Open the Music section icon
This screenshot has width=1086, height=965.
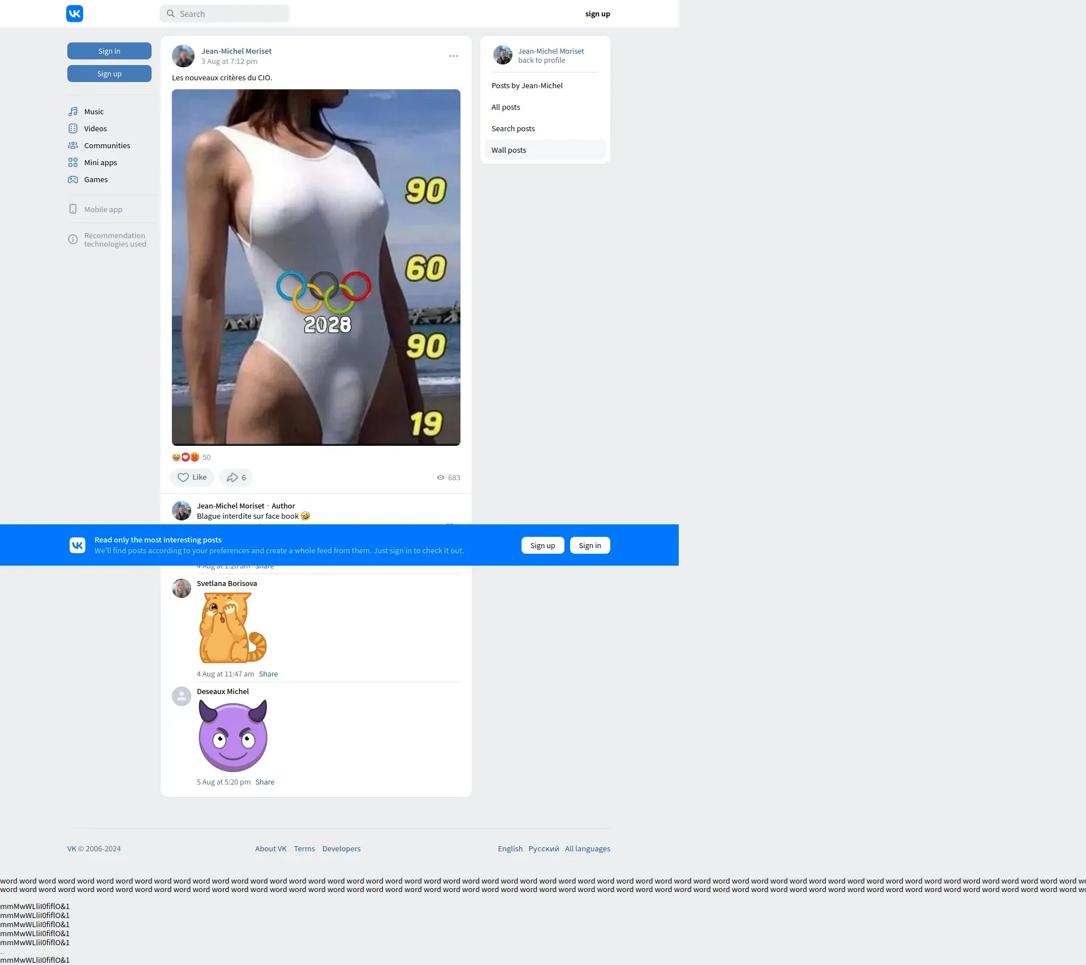pos(73,111)
